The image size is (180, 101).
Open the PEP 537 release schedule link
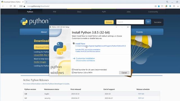pyautogui.click(x=141, y=98)
